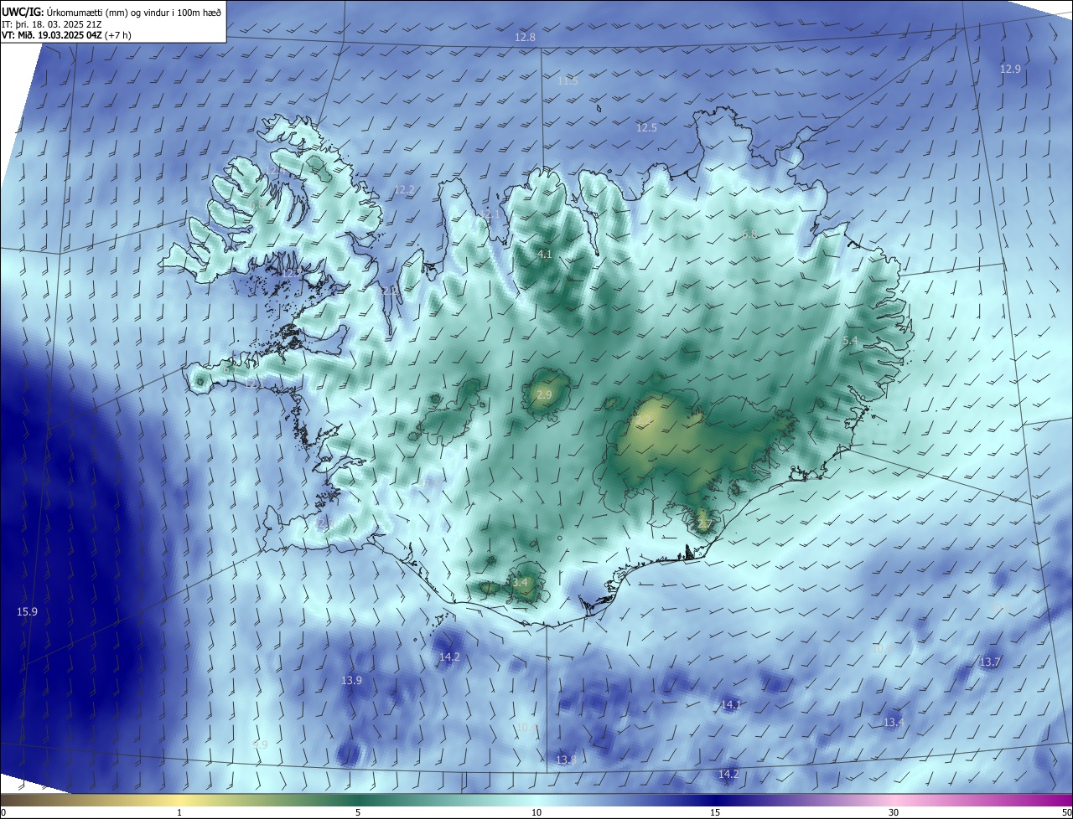
Task: Click the 12.9 value label on the map
Action: pos(1010,70)
